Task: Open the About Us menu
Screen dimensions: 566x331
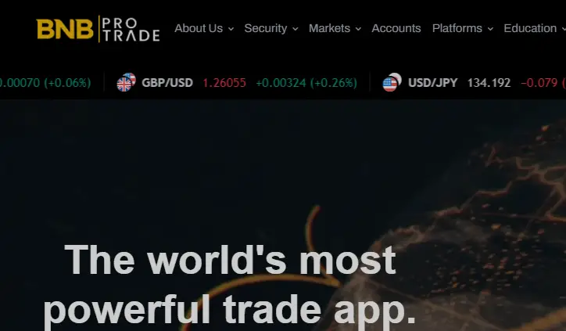Action: [199, 28]
